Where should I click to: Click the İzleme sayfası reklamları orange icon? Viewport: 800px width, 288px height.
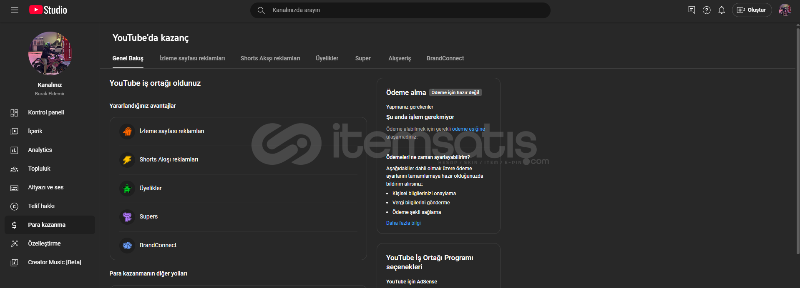[127, 132]
